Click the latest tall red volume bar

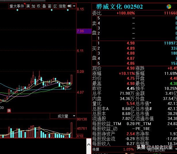72,130
